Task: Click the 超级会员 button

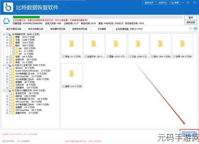Action: point(149,3)
